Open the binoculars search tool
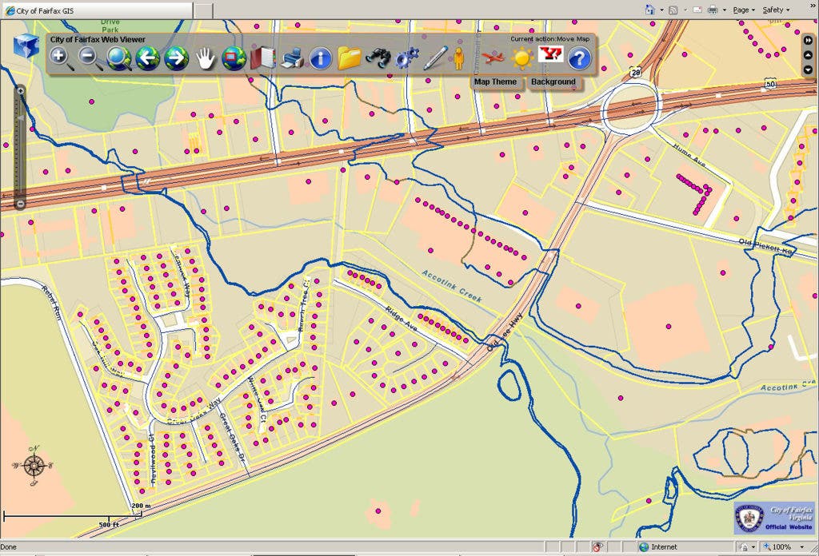 378,58
